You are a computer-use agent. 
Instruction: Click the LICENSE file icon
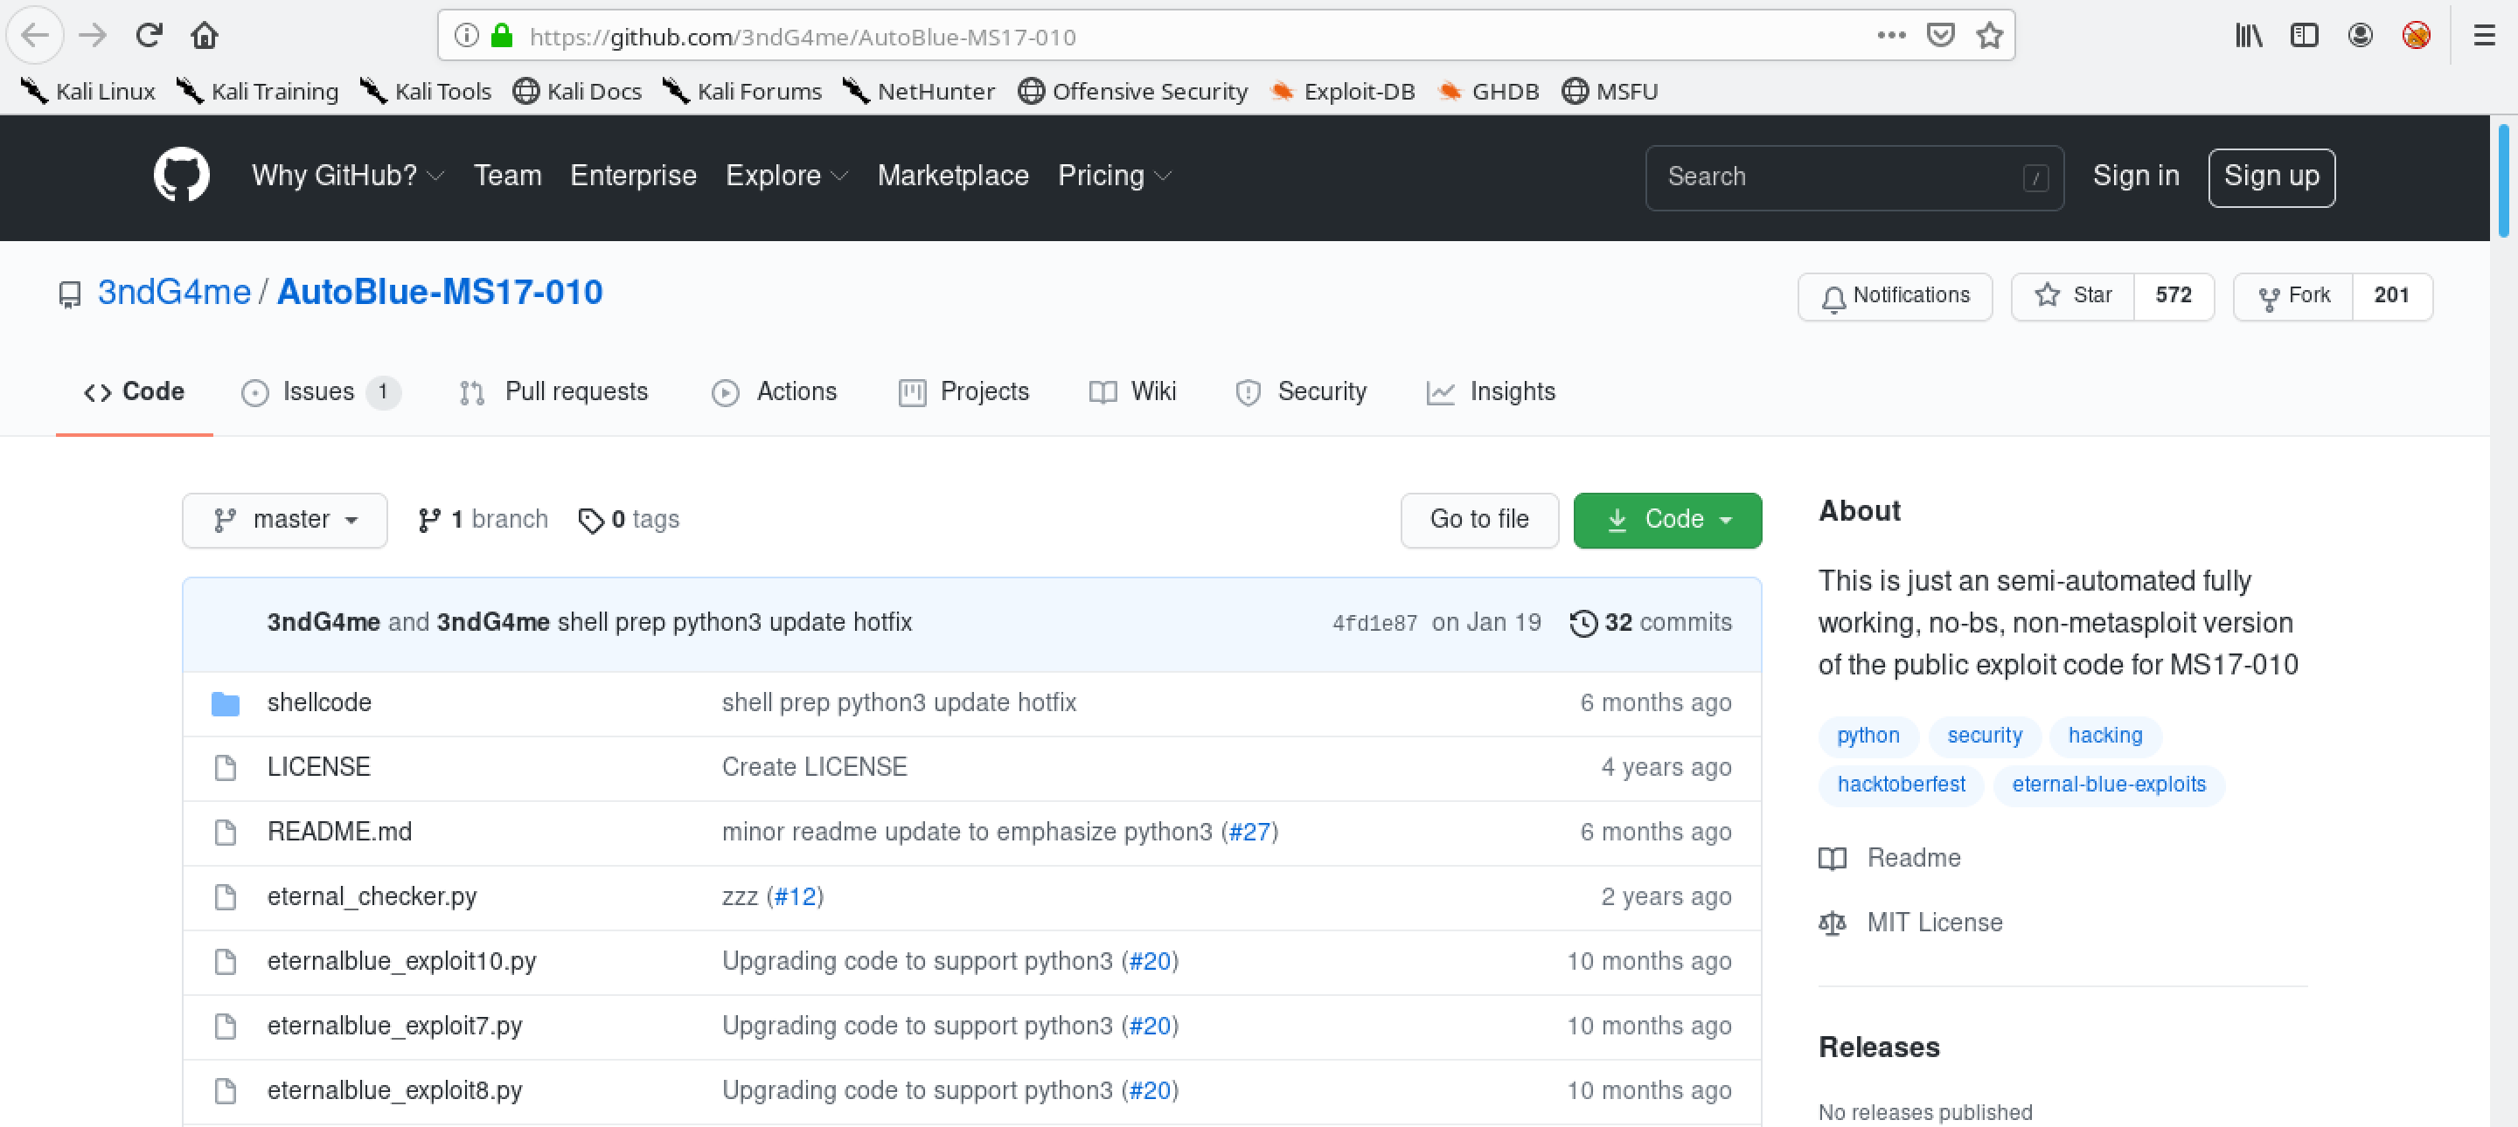click(226, 768)
